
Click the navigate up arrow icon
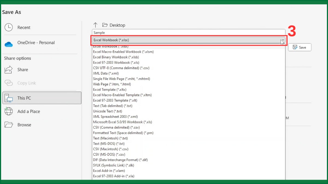click(x=95, y=25)
